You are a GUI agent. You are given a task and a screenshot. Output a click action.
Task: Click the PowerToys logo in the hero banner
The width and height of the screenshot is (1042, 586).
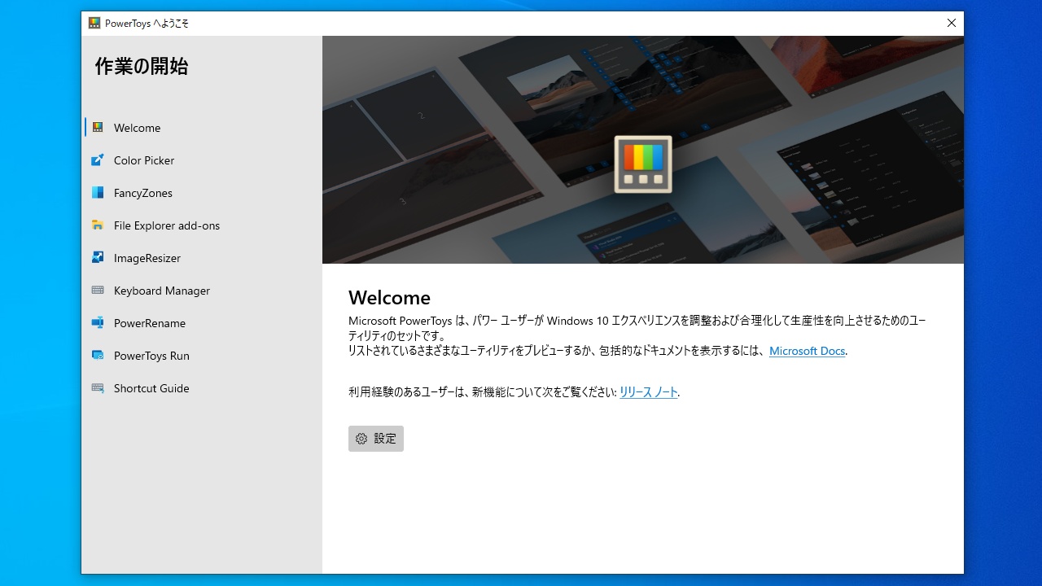(643, 164)
